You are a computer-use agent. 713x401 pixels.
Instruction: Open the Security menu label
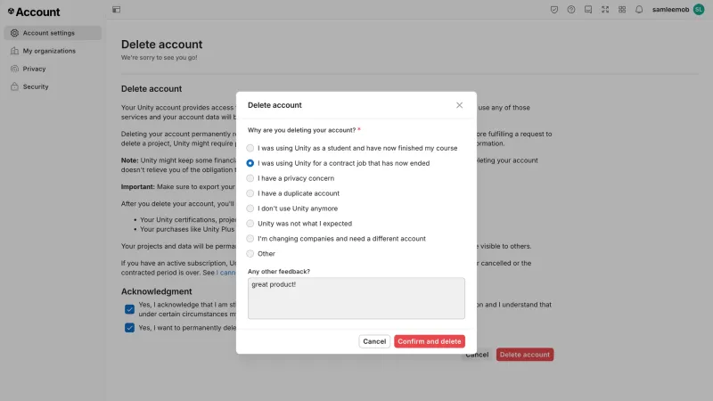click(36, 86)
